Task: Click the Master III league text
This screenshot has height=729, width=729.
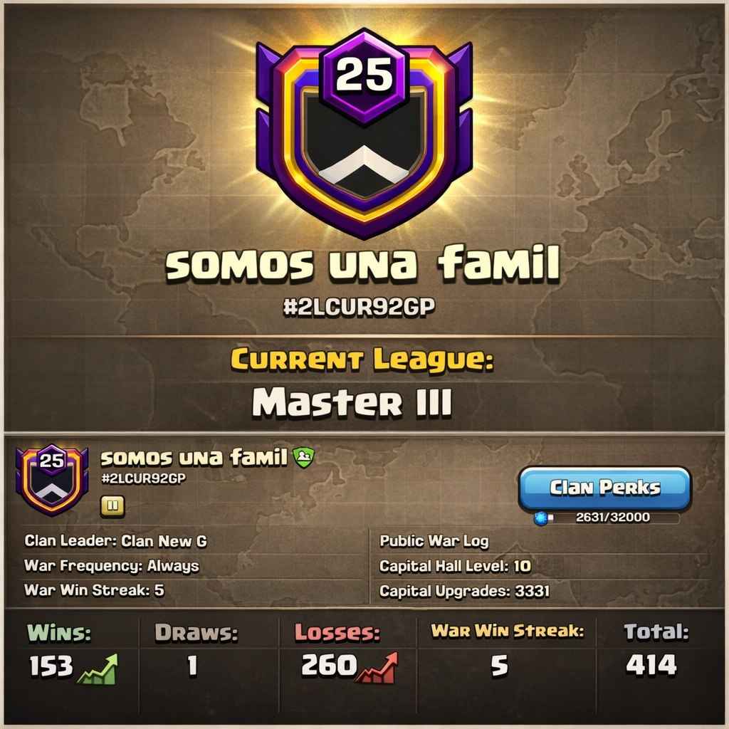Action: point(352,403)
